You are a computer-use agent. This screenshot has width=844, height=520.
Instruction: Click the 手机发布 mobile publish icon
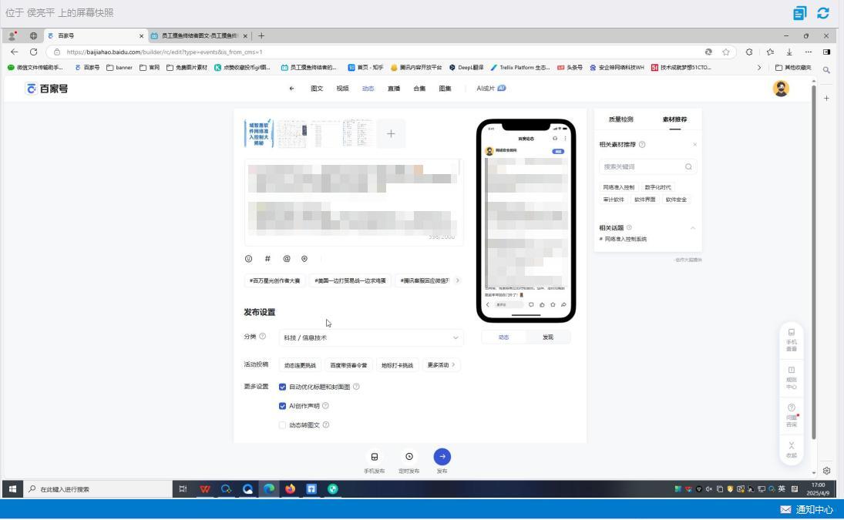coord(375,457)
